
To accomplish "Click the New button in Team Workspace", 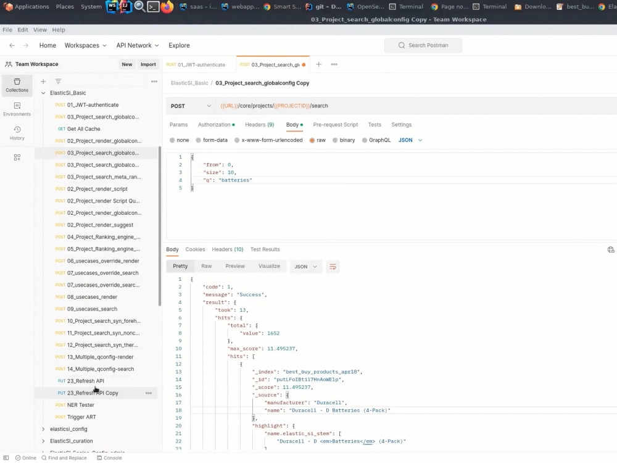I will point(127,64).
